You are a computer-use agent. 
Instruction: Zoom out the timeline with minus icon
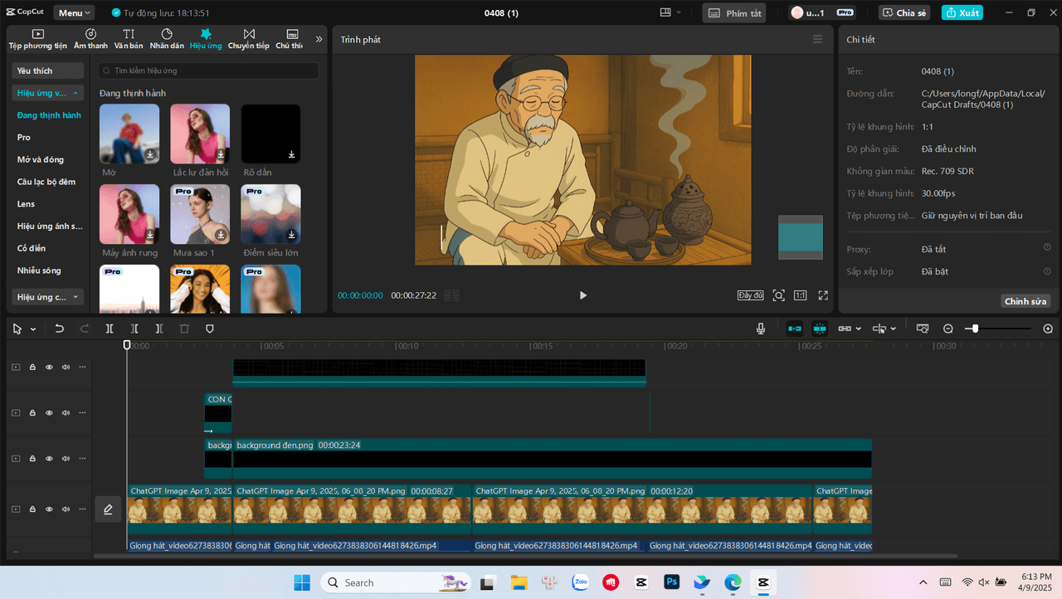pos(948,329)
